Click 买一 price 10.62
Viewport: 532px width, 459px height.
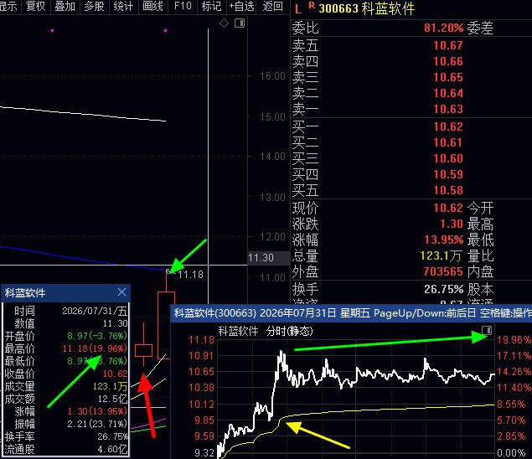[x=448, y=126]
